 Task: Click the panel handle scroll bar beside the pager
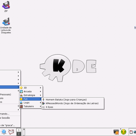click(24, 132)
